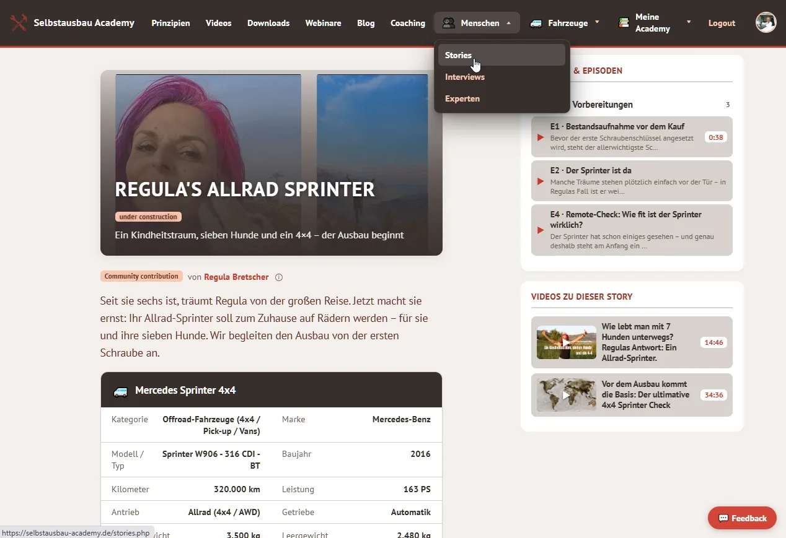786x538 pixels.
Task: Select Experten from the Menschen menu
Action: point(501,98)
